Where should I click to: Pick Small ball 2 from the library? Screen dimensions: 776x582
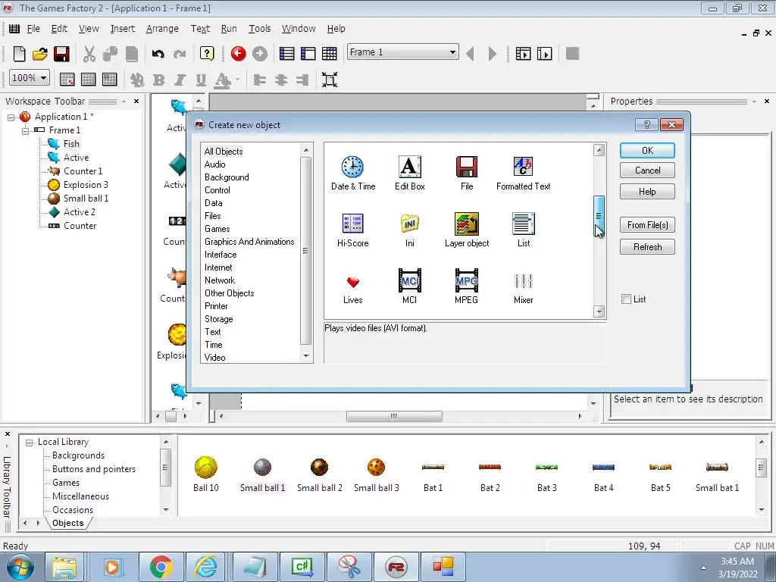[x=319, y=467]
